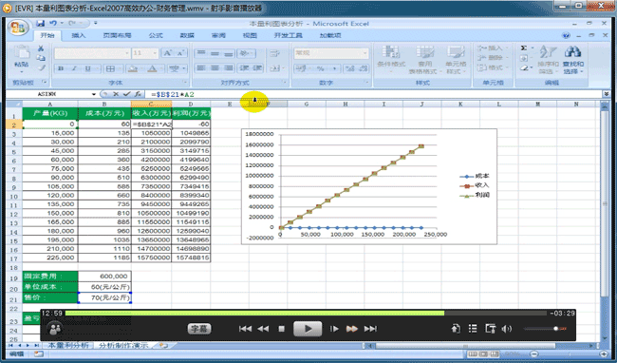617x363 pixels.
Task: Open the Customize Quick Access Toolbar dropdown
Action: 96,23
